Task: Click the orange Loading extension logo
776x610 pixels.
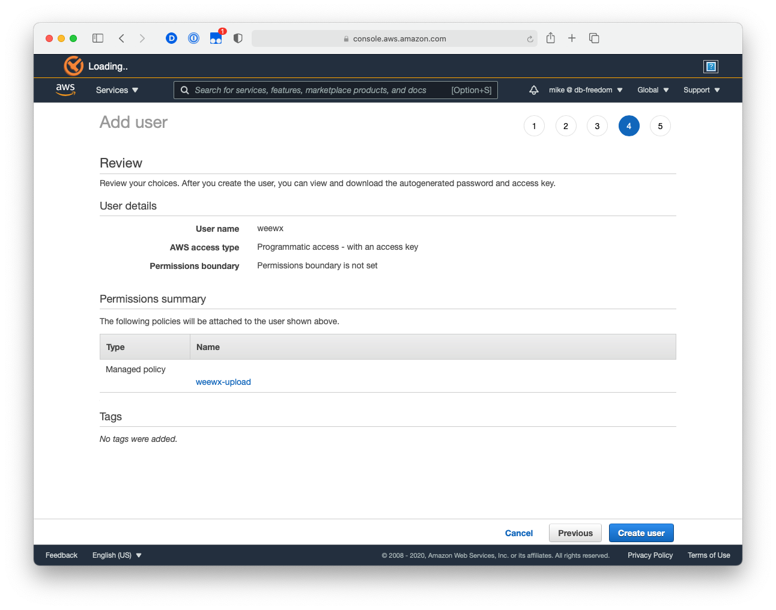Action: click(x=74, y=66)
